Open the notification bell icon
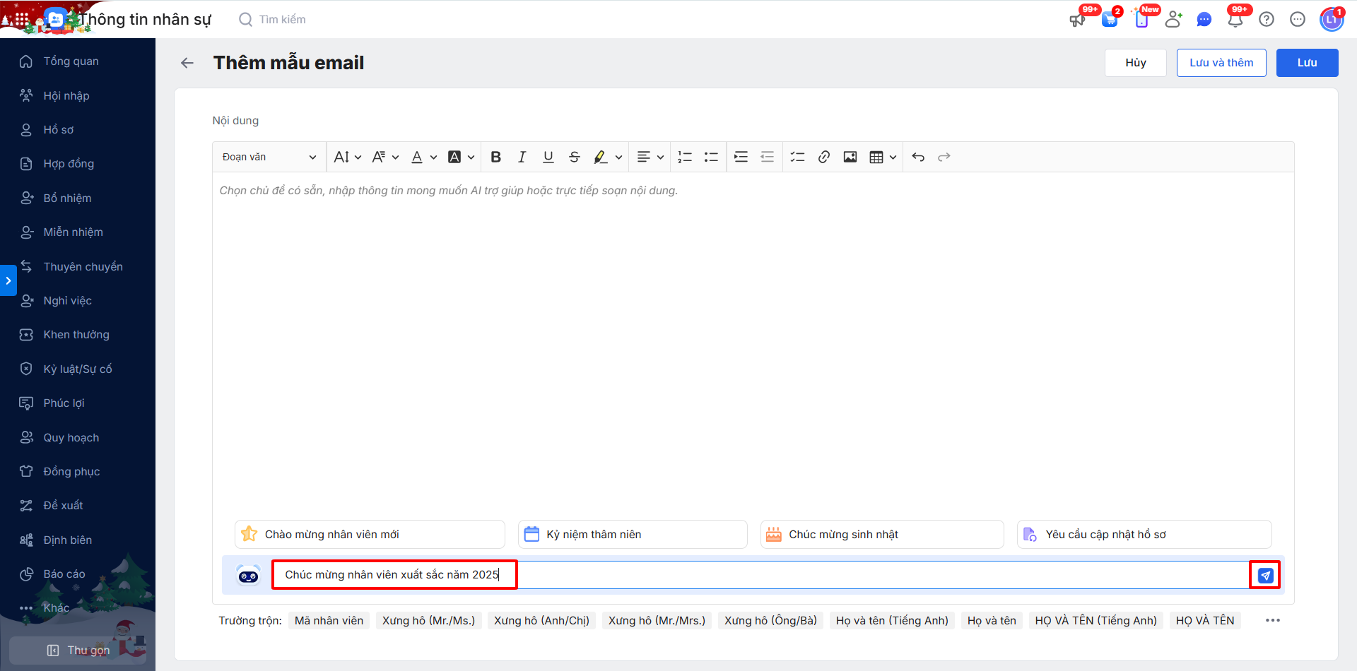This screenshot has width=1357, height=671. [1235, 20]
